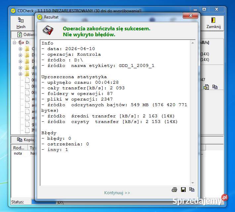Expand the second folder under D:
235x212 pixels.
coord(21,55)
